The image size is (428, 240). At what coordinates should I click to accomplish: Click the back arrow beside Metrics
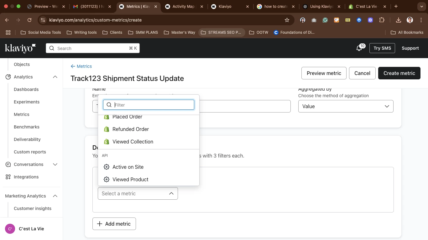pos(73,66)
